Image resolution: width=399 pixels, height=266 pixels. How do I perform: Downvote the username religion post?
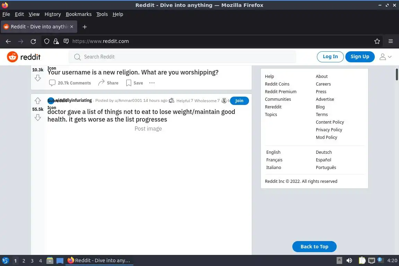tap(38, 78)
